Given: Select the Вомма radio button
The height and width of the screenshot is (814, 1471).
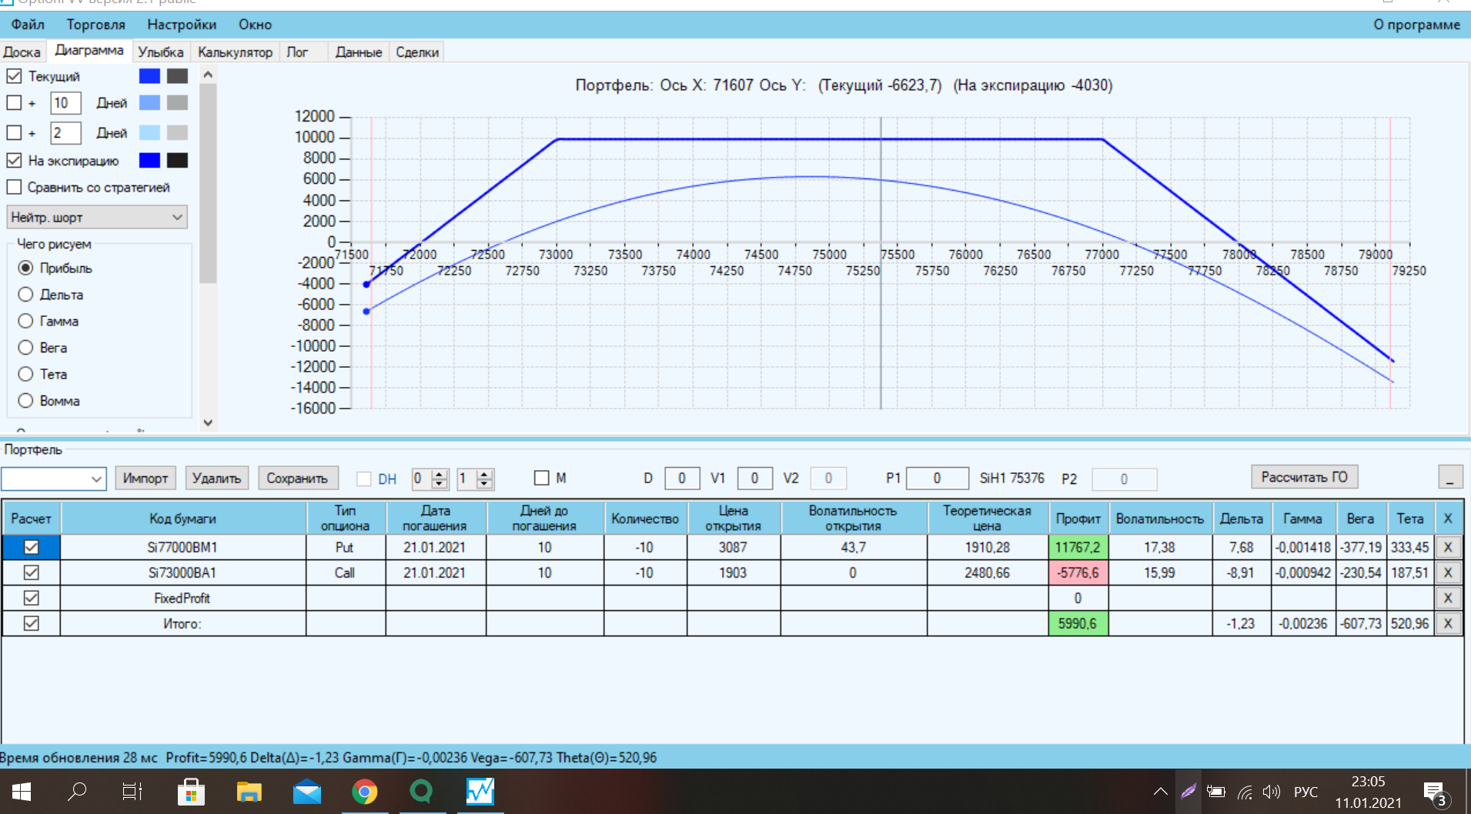Looking at the screenshot, I should (x=25, y=401).
